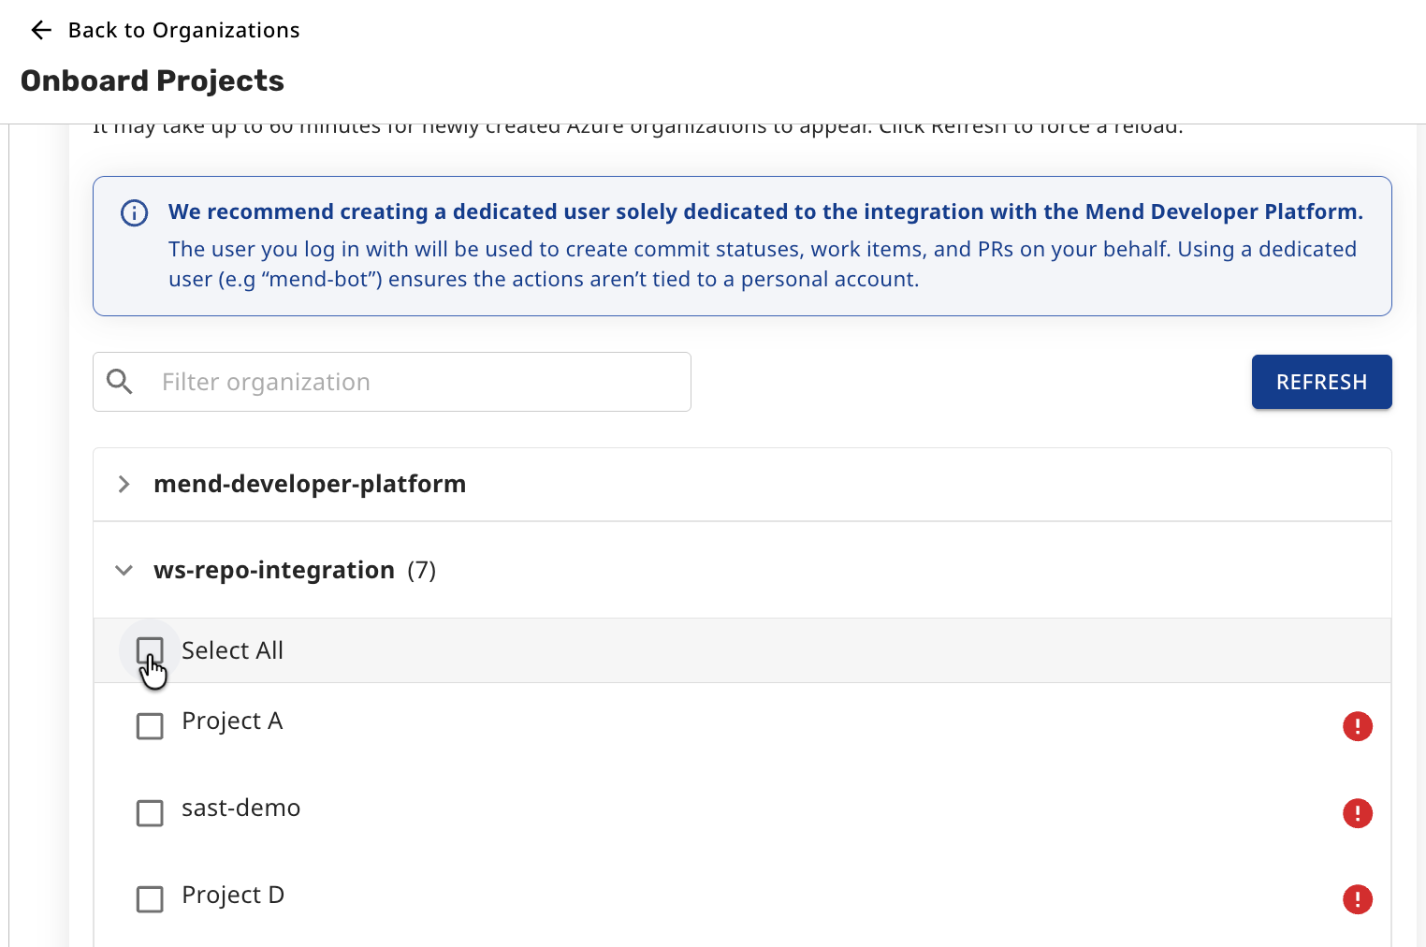Click Project A red error icon

1358,726
